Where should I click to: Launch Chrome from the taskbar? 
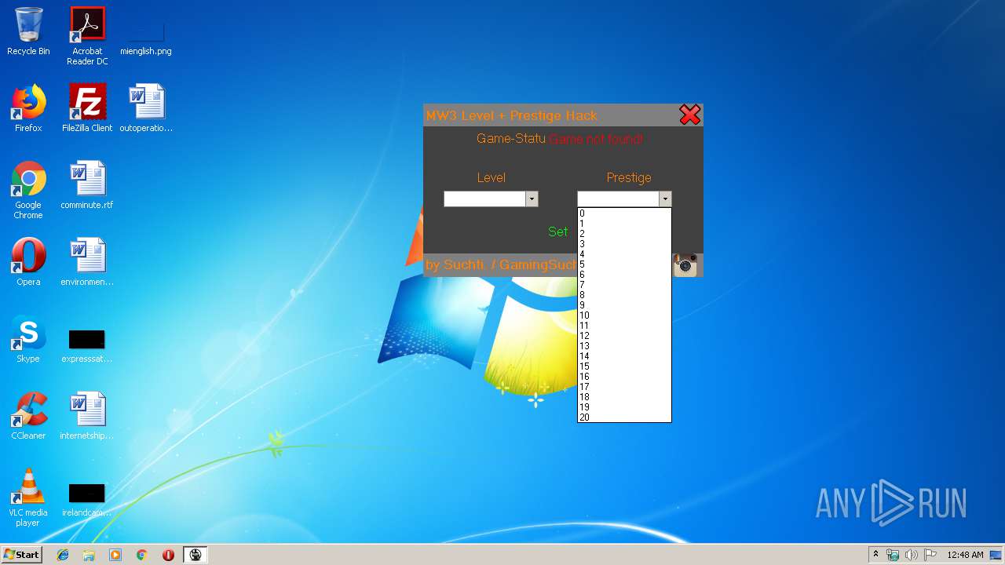click(142, 555)
